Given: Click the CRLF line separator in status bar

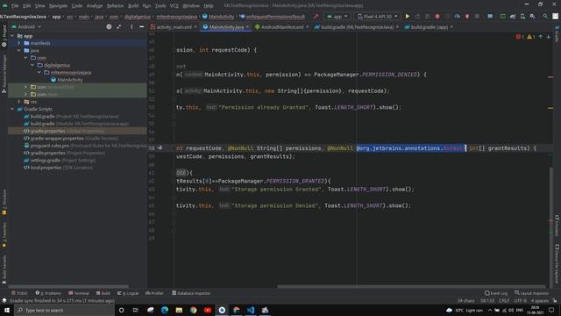Looking at the screenshot, I should [x=504, y=300].
